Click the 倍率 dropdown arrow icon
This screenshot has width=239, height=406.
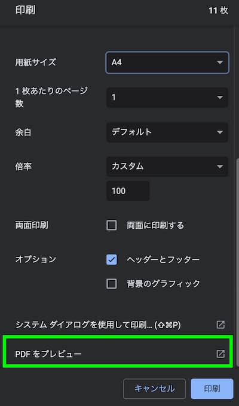point(220,166)
